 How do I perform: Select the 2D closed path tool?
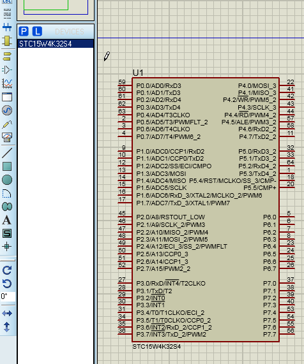[x=7, y=207]
